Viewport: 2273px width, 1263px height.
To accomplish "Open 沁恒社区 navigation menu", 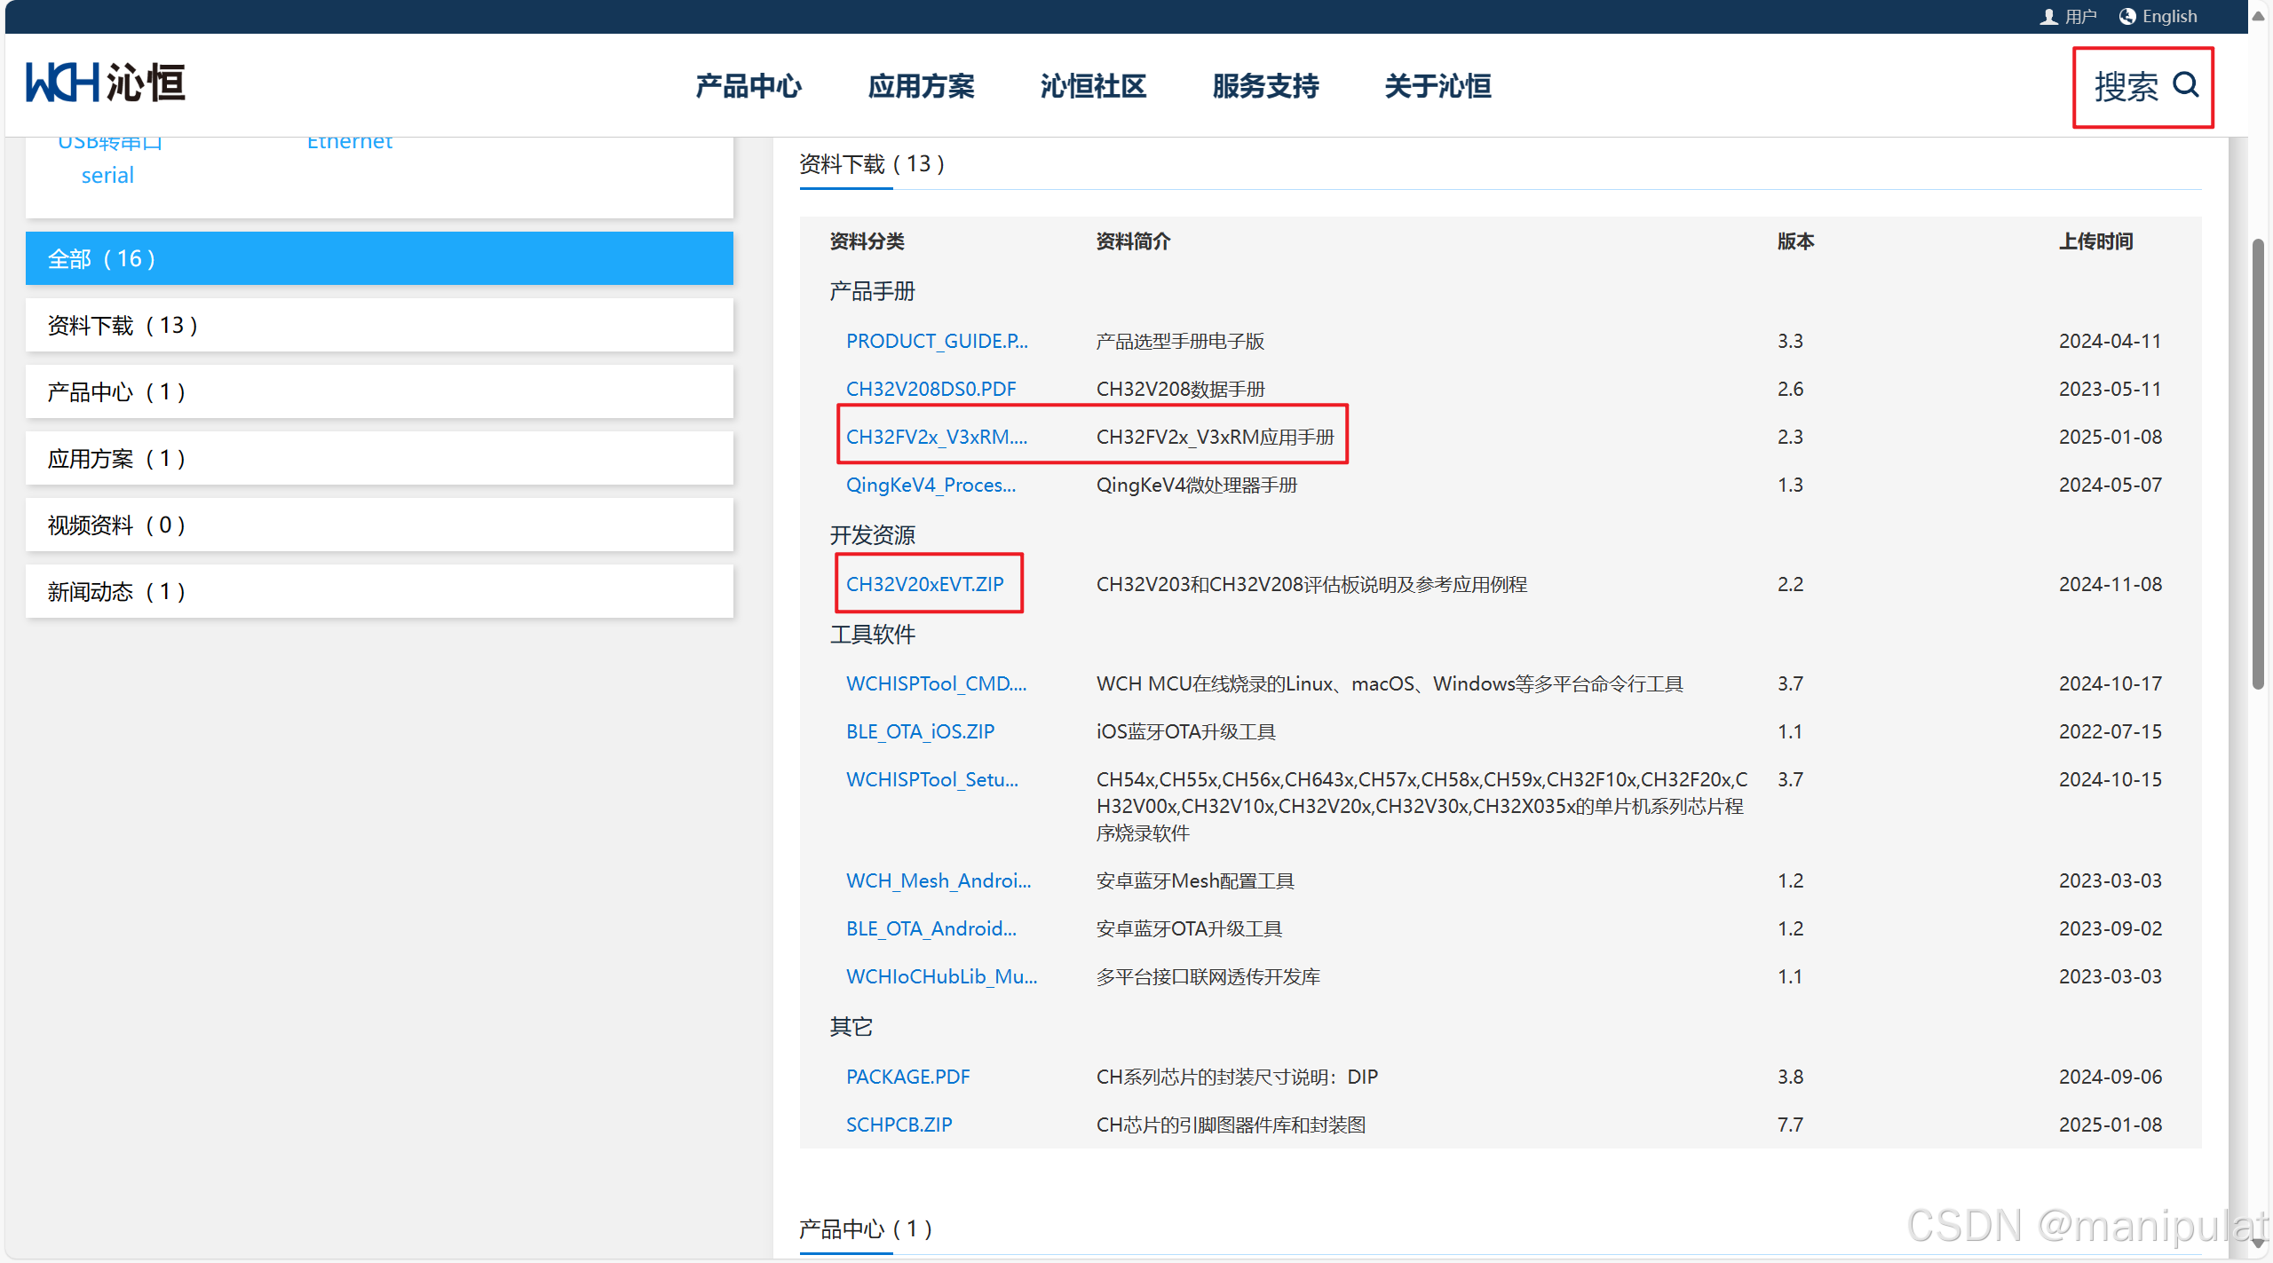I will click(x=1093, y=86).
